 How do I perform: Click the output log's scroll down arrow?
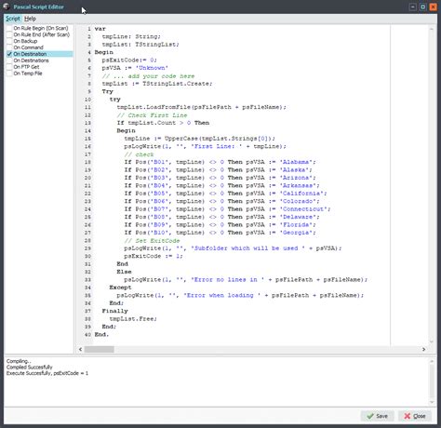pyautogui.click(x=432, y=402)
